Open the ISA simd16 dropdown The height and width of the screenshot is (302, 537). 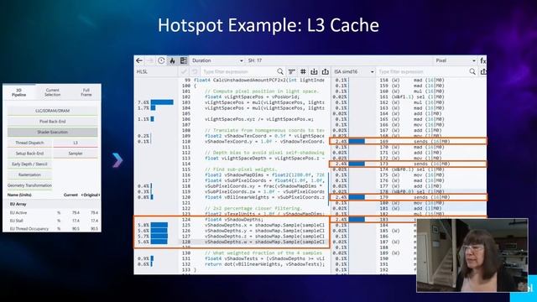click(354, 71)
